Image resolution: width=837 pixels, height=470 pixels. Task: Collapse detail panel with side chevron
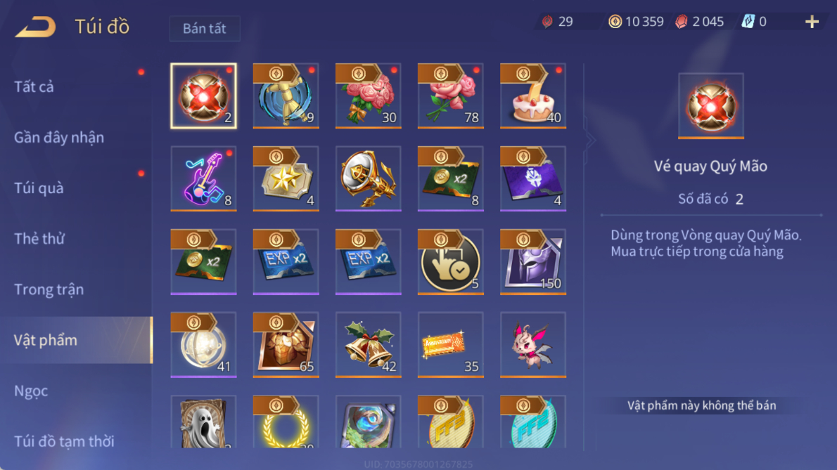coord(590,140)
